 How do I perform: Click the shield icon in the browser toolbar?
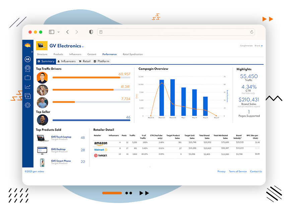click(x=91, y=32)
